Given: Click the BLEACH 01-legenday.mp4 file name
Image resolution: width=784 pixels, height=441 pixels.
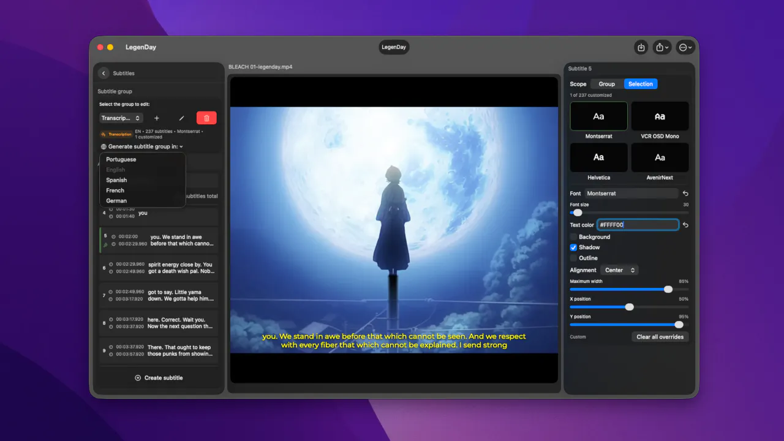Looking at the screenshot, I should (x=260, y=67).
